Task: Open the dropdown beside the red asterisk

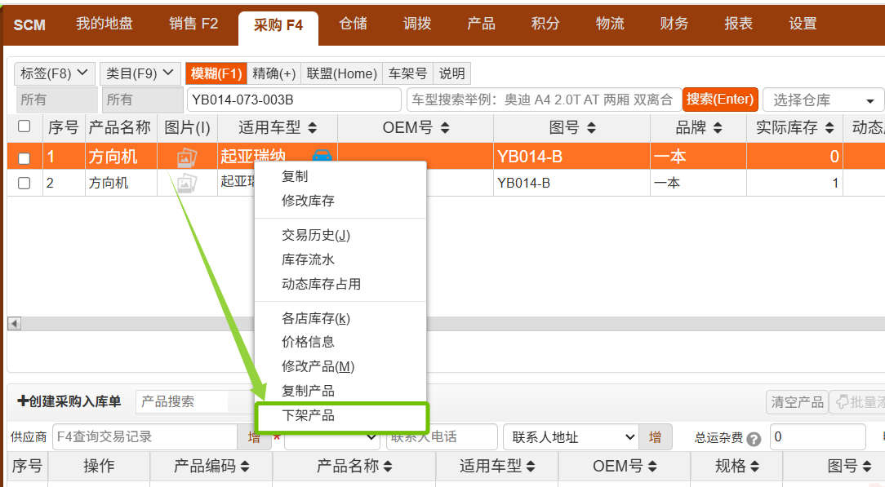Action: point(331,437)
